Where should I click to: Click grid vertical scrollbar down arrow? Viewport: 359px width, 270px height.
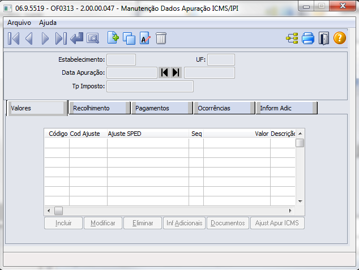coord(300,202)
